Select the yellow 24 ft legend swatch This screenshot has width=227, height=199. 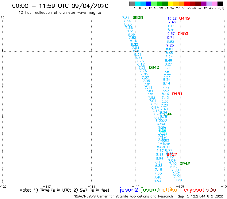170,4
